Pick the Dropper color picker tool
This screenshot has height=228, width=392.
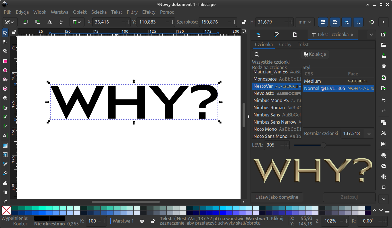5,164
